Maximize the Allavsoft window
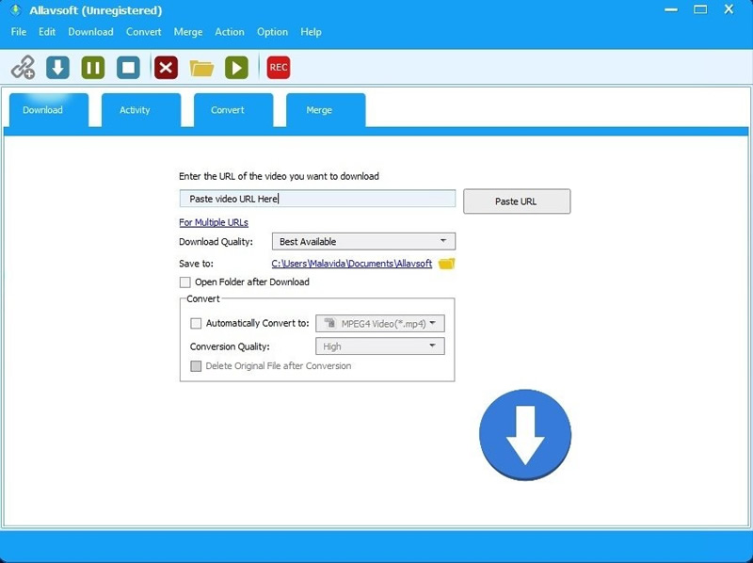 [700, 9]
